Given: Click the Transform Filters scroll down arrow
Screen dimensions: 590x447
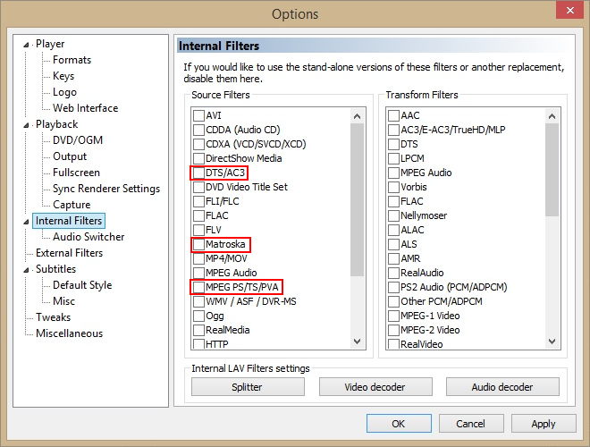Looking at the screenshot, I should [552, 342].
